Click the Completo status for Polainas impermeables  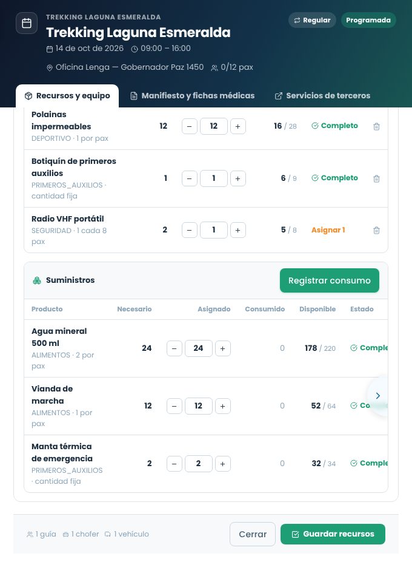(x=334, y=126)
